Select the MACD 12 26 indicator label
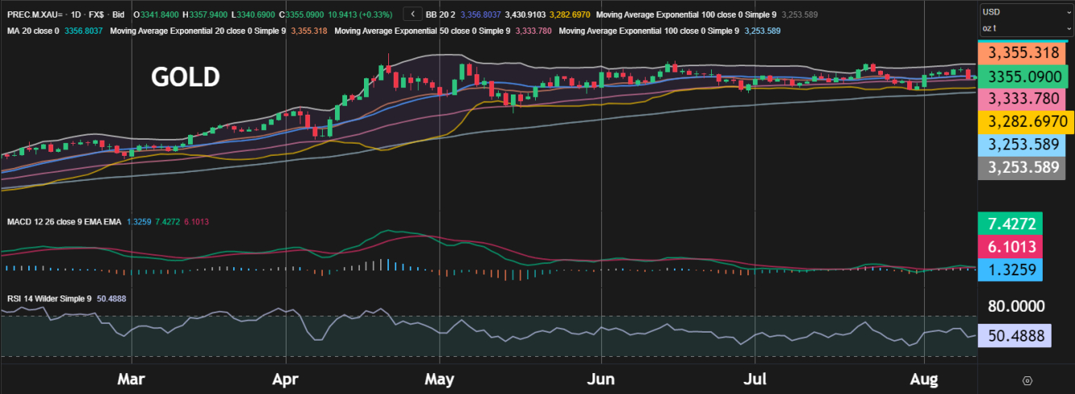Image resolution: width=1075 pixels, height=394 pixels. [x=63, y=221]
